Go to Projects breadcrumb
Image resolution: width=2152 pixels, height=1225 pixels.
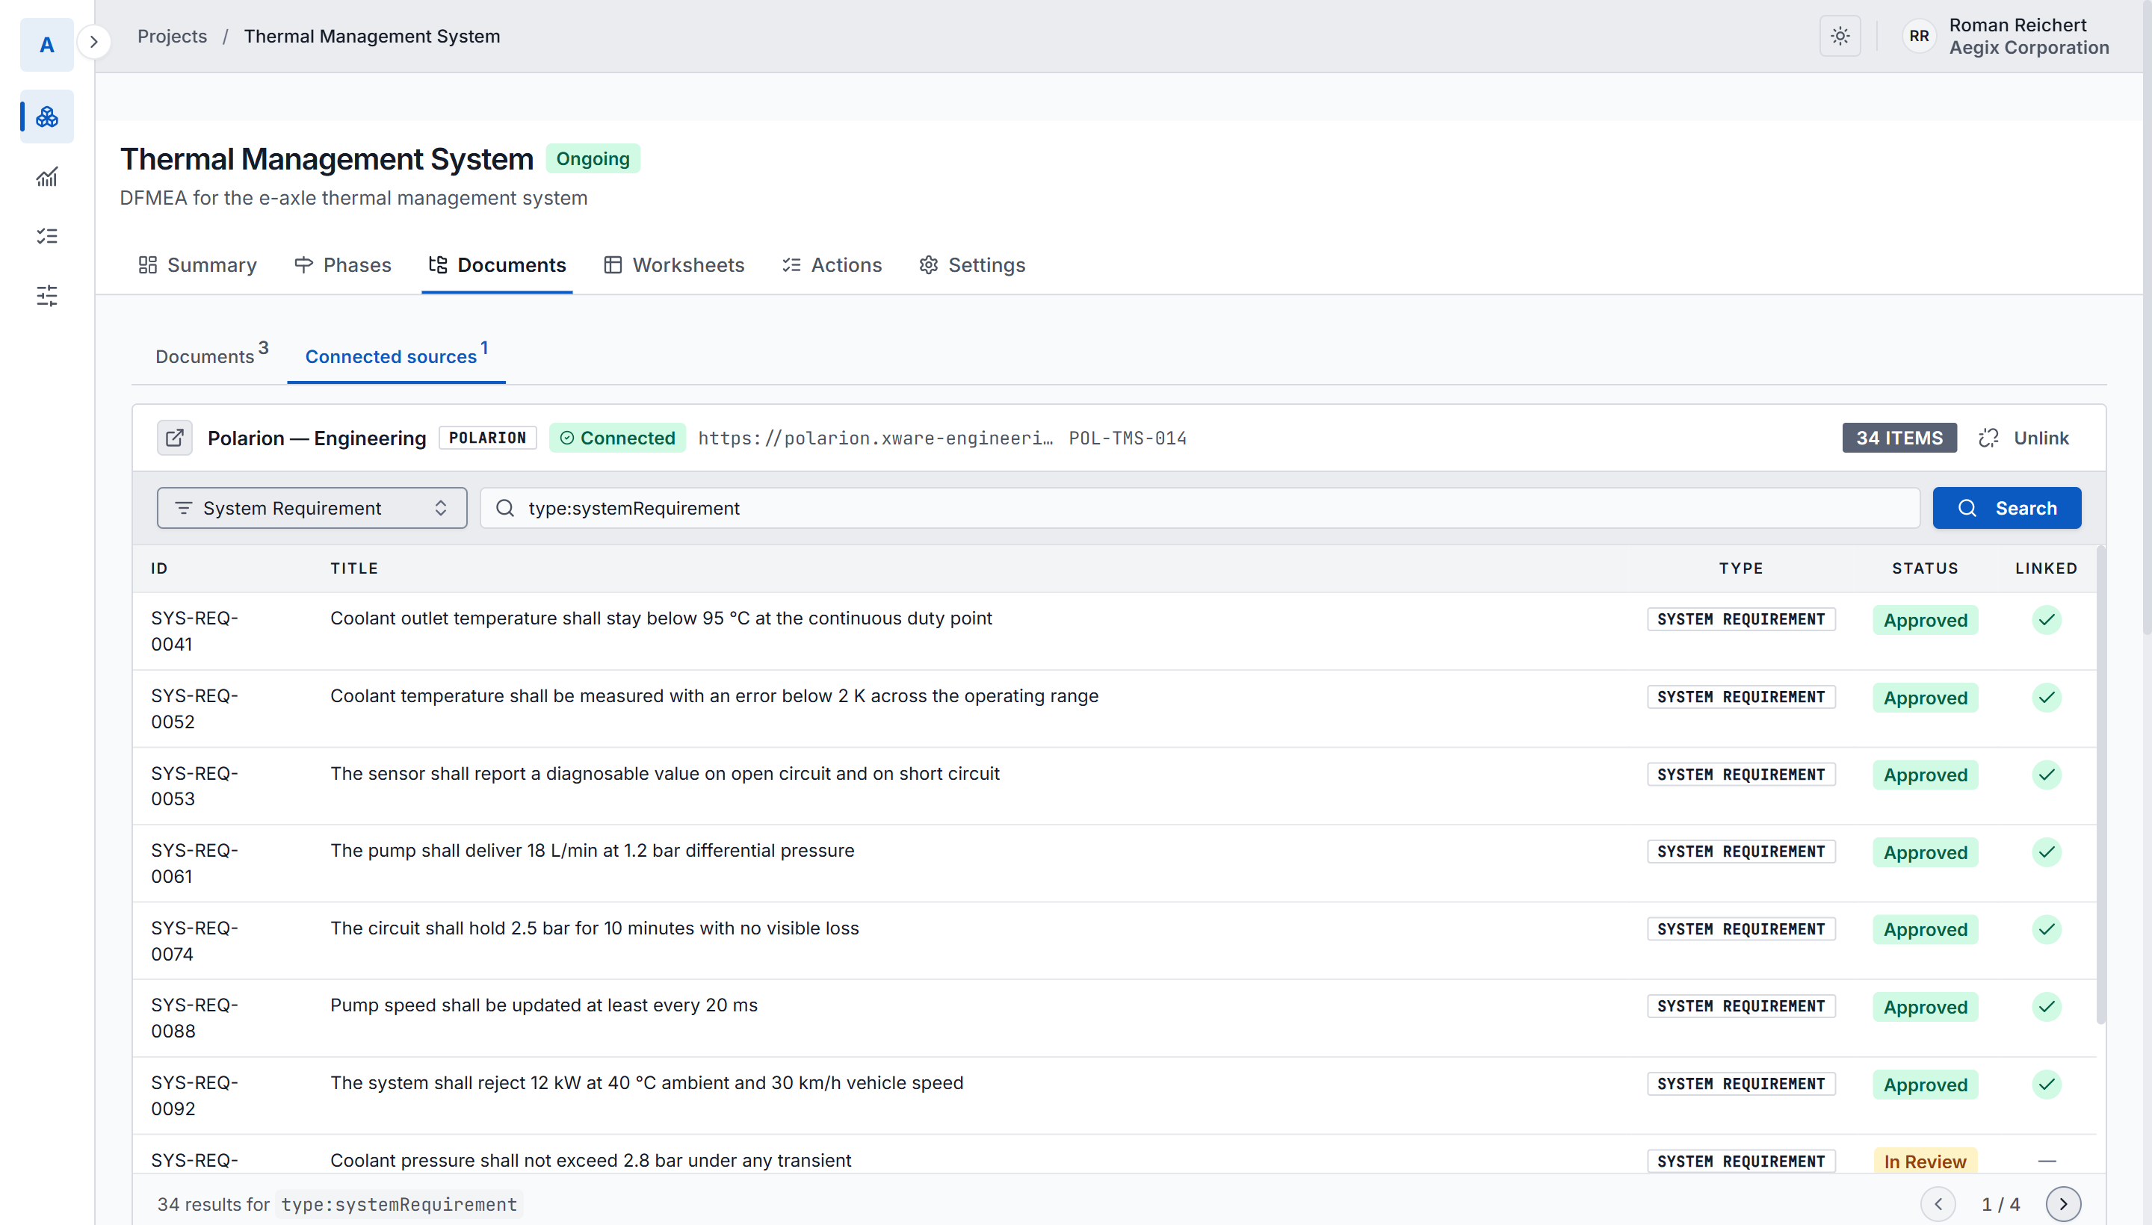point(172,36)
